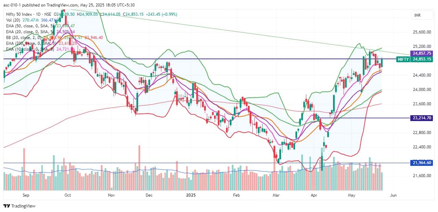Image resolution: width=438 pixels, height=212 pixels.
Task: Select the EMA (10, close, 0, SMA, 5) legend
Action: click(29, 49)
